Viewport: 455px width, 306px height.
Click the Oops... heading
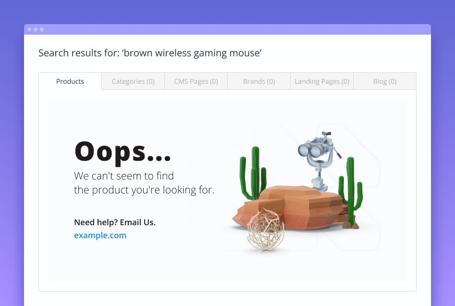click(x=123, y=152)
